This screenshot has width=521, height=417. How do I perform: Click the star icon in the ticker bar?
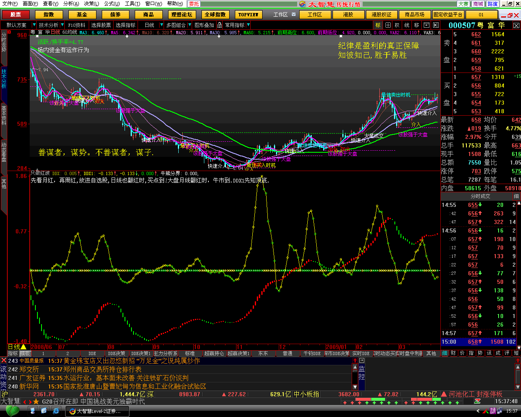click(36, 402)
